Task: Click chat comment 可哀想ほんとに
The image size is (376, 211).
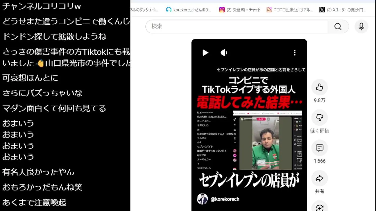Action: (30, 78)
